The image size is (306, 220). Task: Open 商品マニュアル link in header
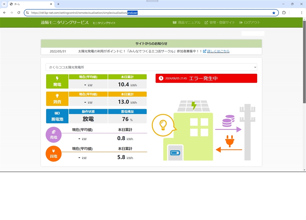[x=186, y=23]
